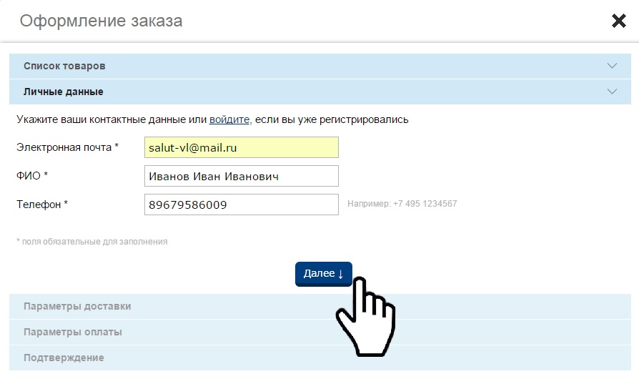The height and width of the screenshot is (379, 639).
Task: Click the ФИО label
Action: tap(32, 176)
